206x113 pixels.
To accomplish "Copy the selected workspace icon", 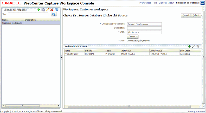I will click(x=43, y=10).
